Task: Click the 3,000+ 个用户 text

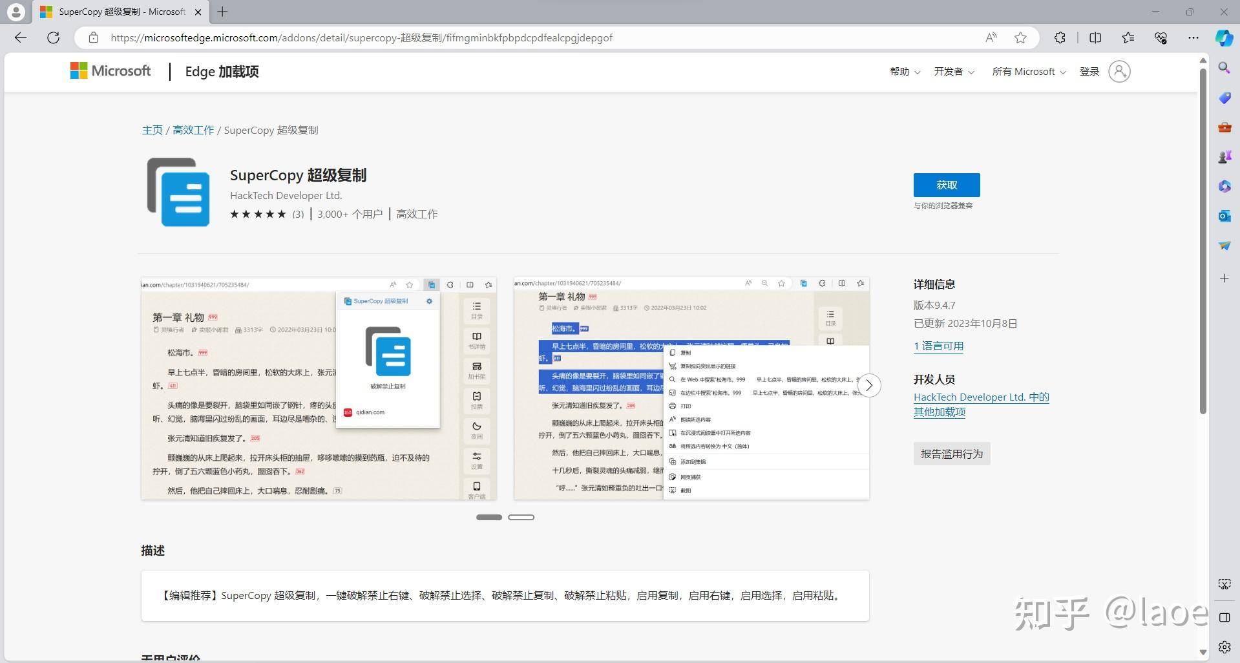Action: coord(350,214)
